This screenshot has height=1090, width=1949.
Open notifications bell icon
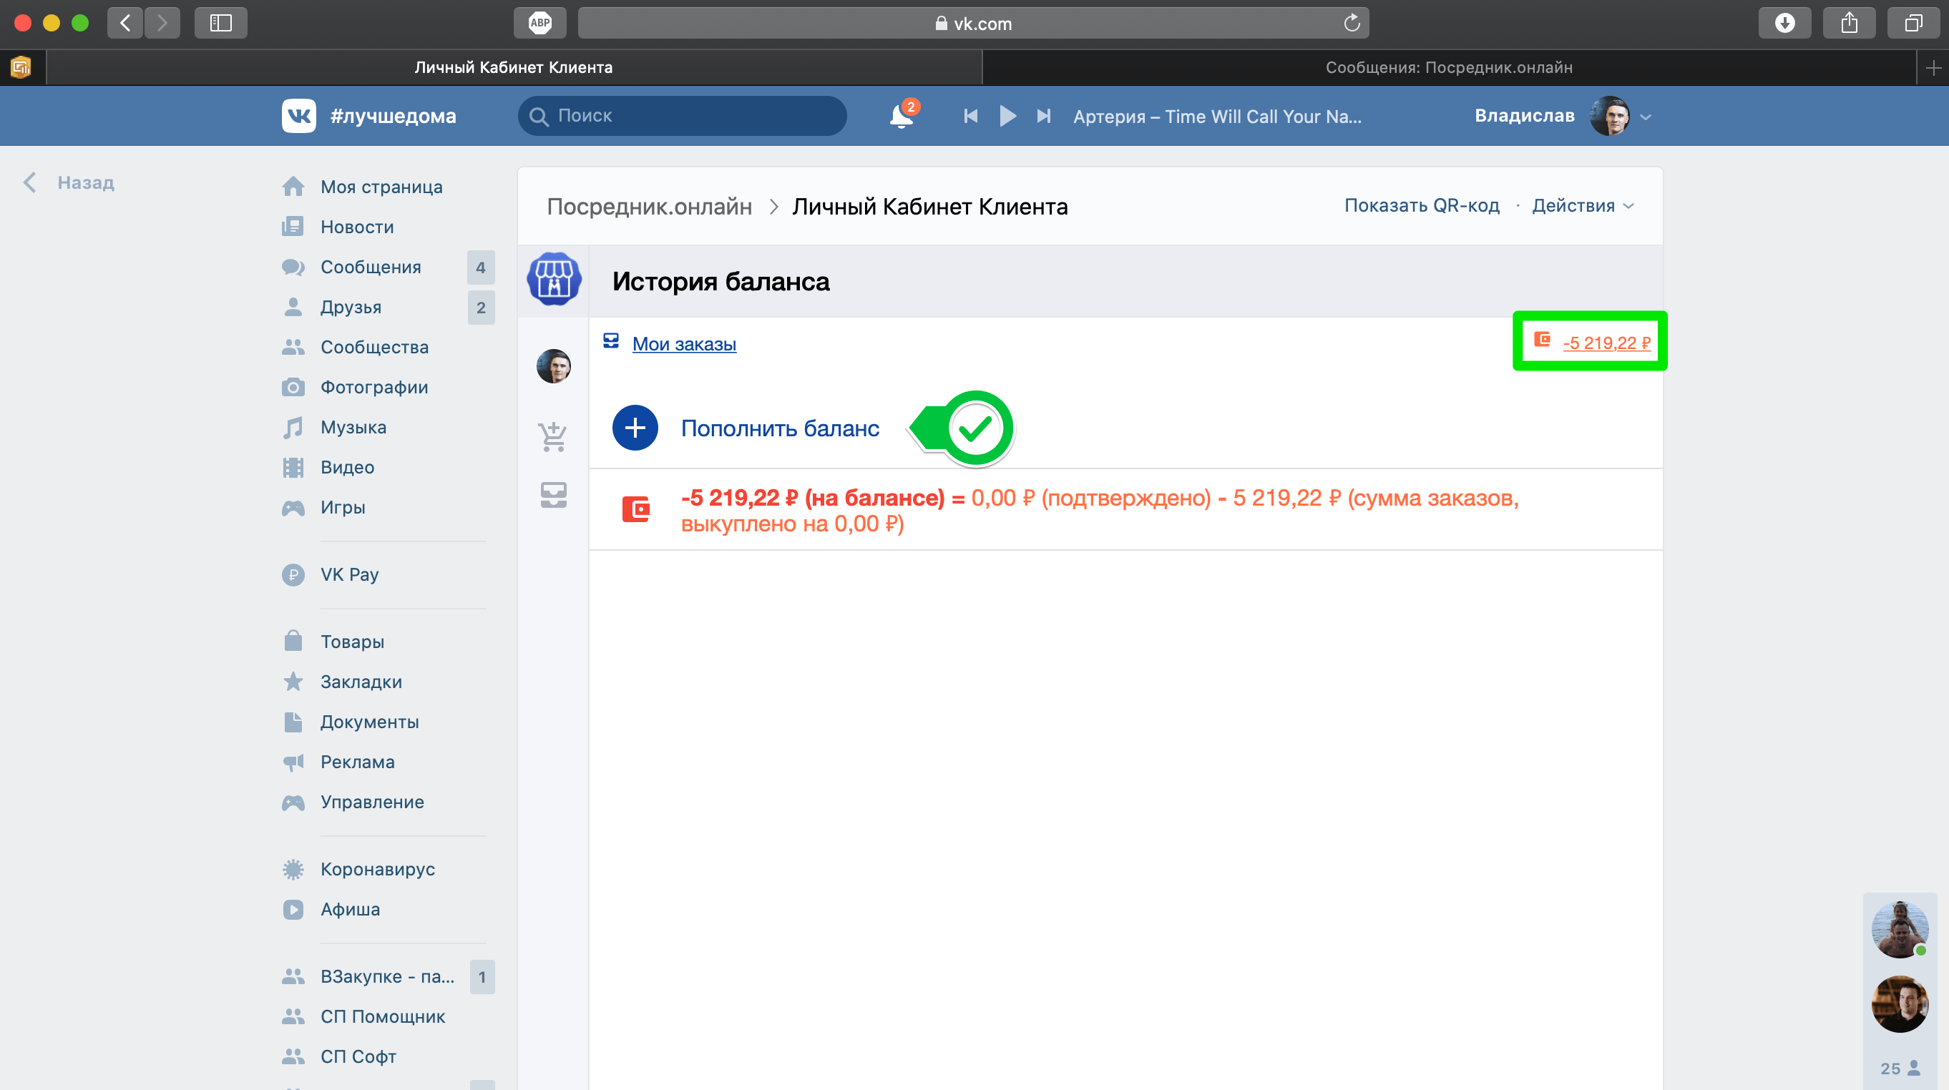pyautogui.click(x=900, y=116)
